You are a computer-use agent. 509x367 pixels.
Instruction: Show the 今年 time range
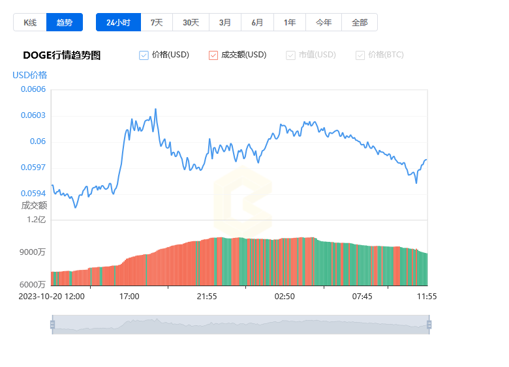tap(324, 22)
